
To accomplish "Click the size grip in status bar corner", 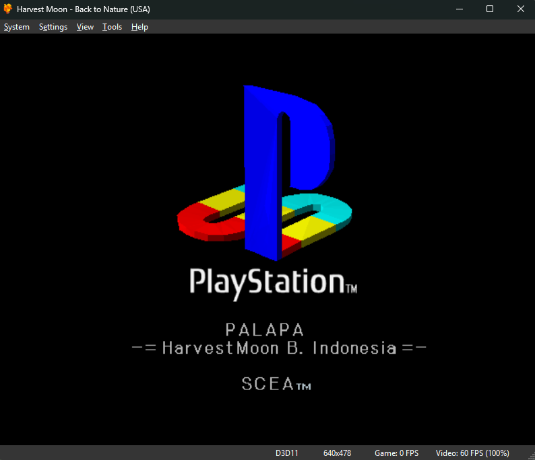I will pyautogui.click(x=531, y=456).
